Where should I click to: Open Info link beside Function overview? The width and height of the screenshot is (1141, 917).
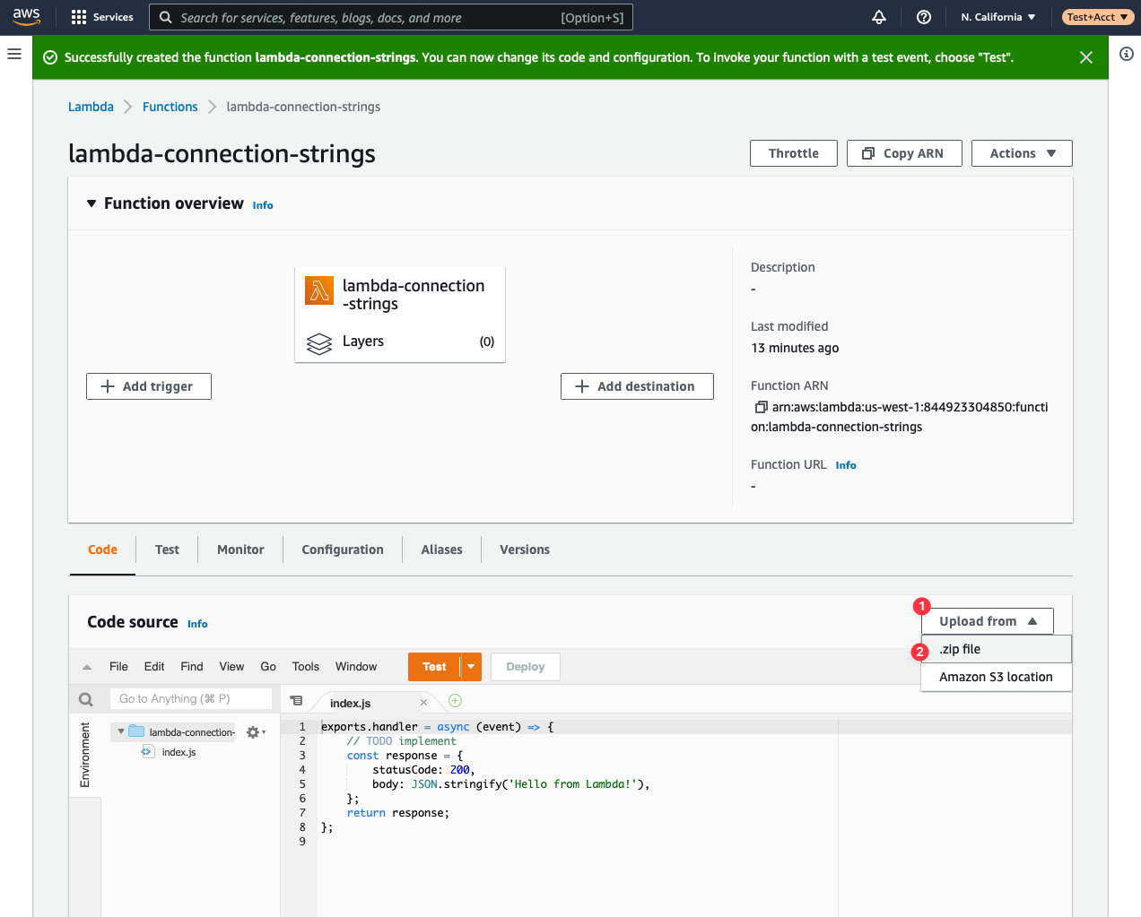[x=263, y=205]
